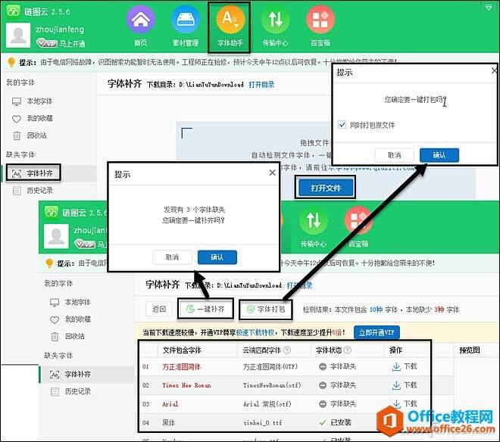This screenshot has width=500, height=442.
Task: Select 我的收藏 in lower window sidebar
Action: pos(70,319)
